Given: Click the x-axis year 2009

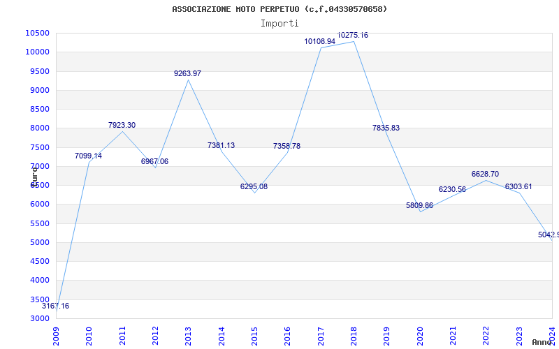Looking at the screenshot, I should (56, 336).
